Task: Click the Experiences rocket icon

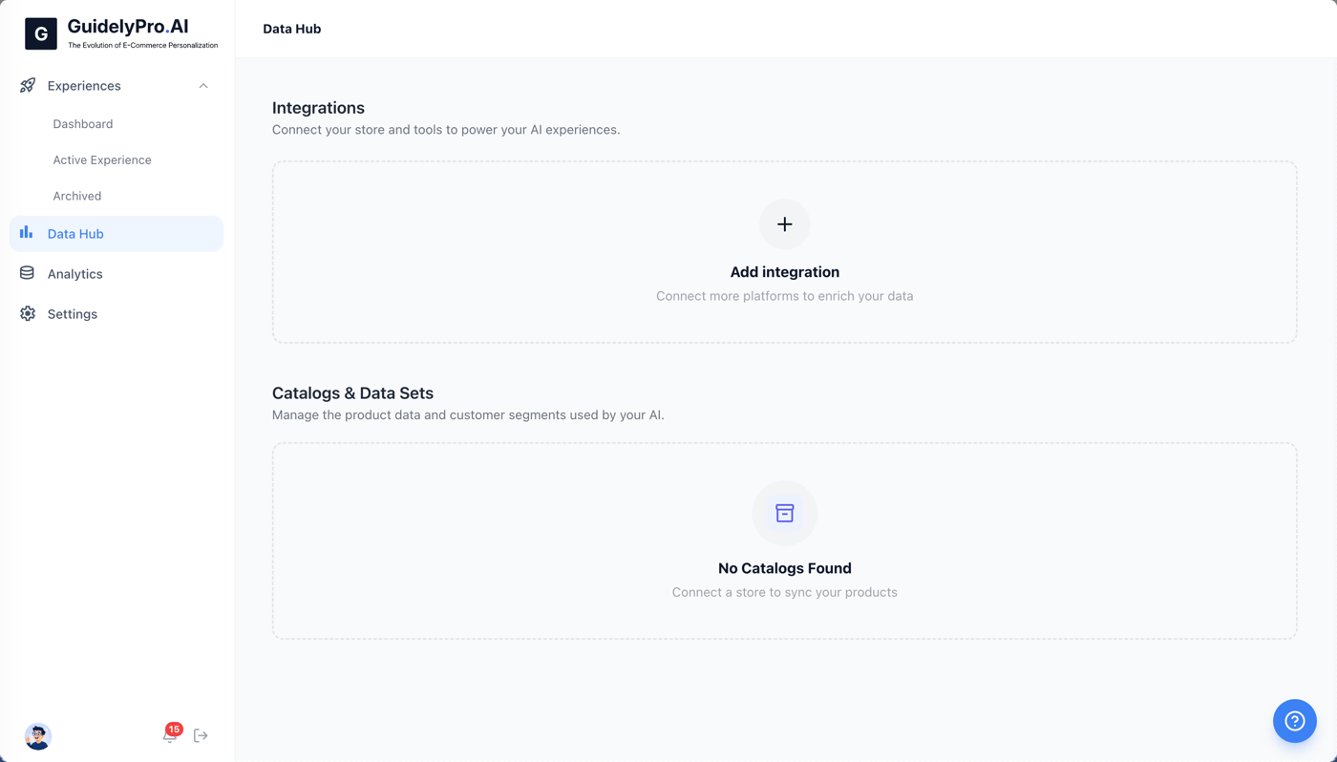Action: click(28, 86)
